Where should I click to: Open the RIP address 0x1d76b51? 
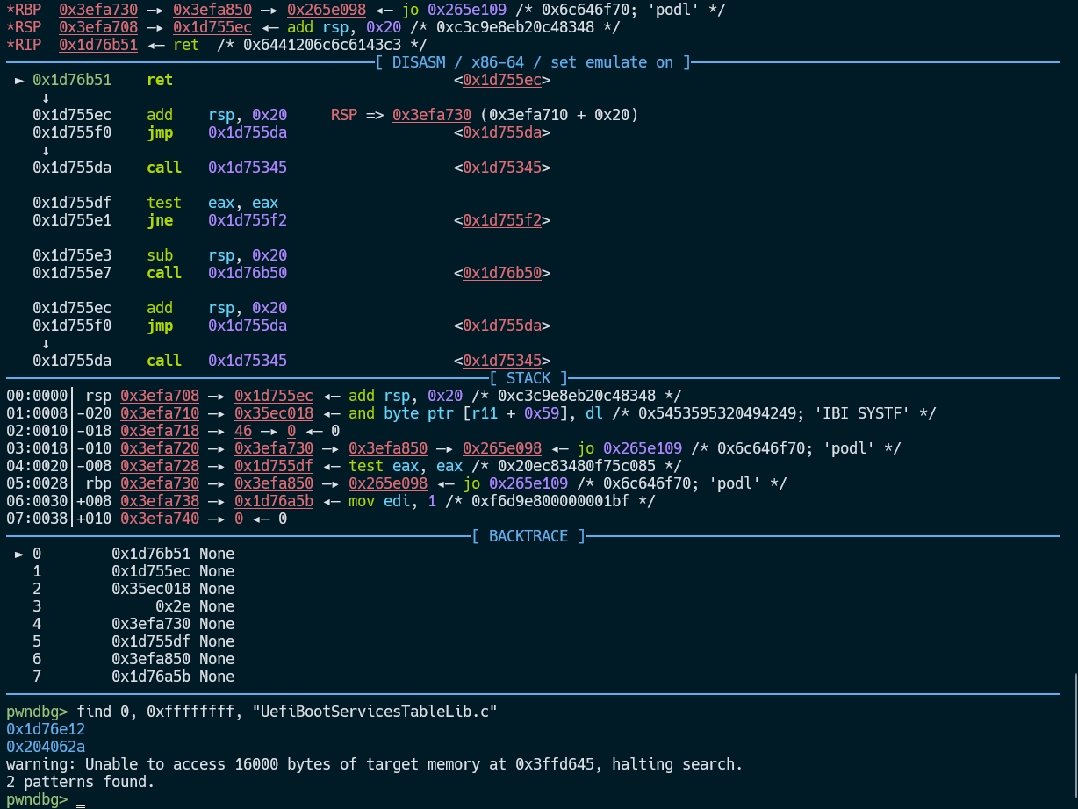pyautogui.click(x=98, y=45)
